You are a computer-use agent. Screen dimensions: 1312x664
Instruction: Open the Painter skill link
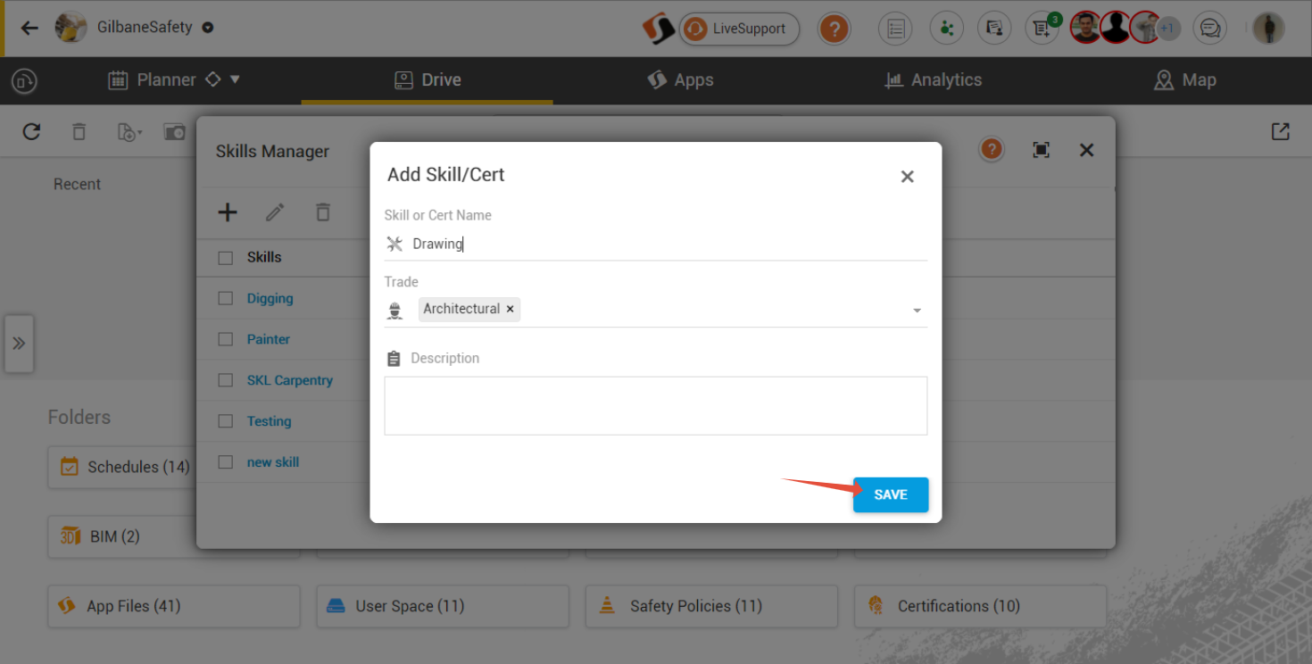[269, 339]
